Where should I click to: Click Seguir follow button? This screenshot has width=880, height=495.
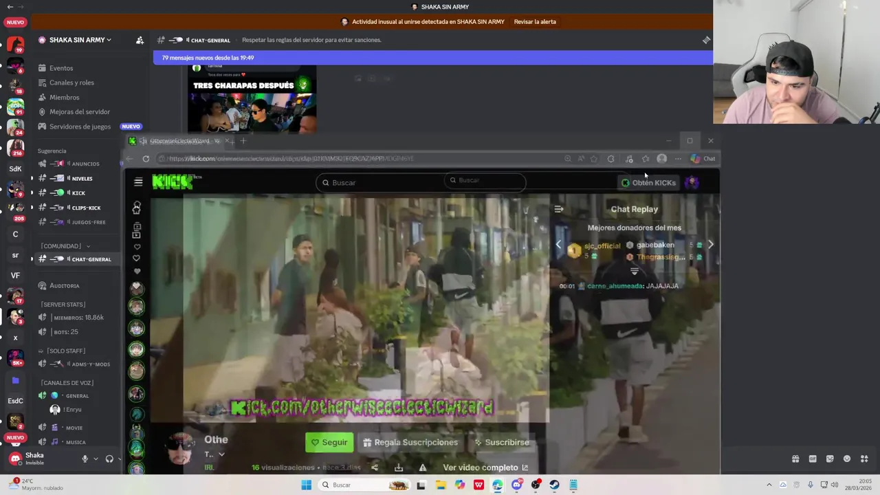coord(329,443)
